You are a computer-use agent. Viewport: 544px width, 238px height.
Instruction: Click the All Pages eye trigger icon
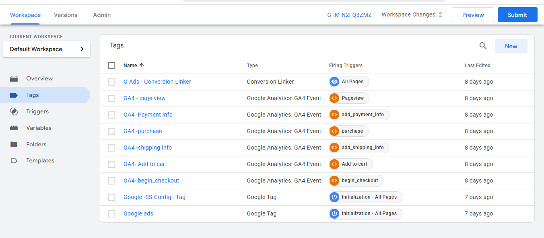point(334,82)
